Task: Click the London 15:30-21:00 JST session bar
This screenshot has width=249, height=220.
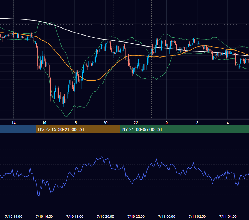Action: 78,129
